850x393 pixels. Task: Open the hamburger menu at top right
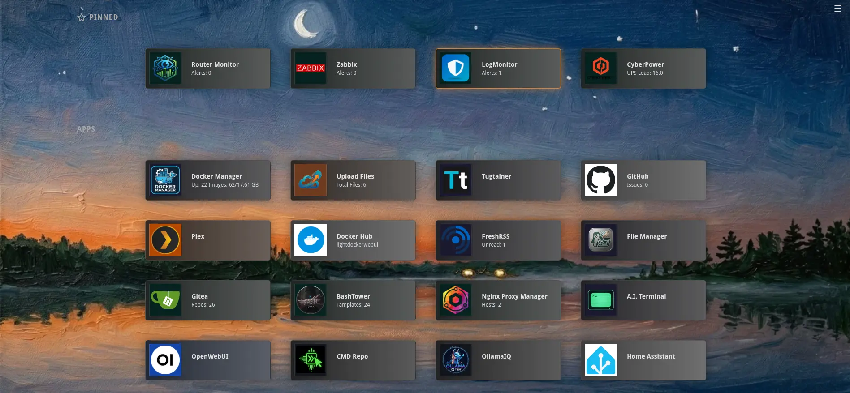(x=837, y=9)
